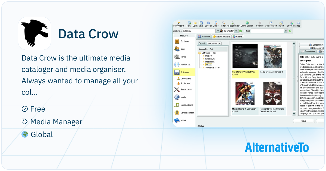The image size is (326, 171).
Task: Select the Software module
Action: tap(184, 72)
